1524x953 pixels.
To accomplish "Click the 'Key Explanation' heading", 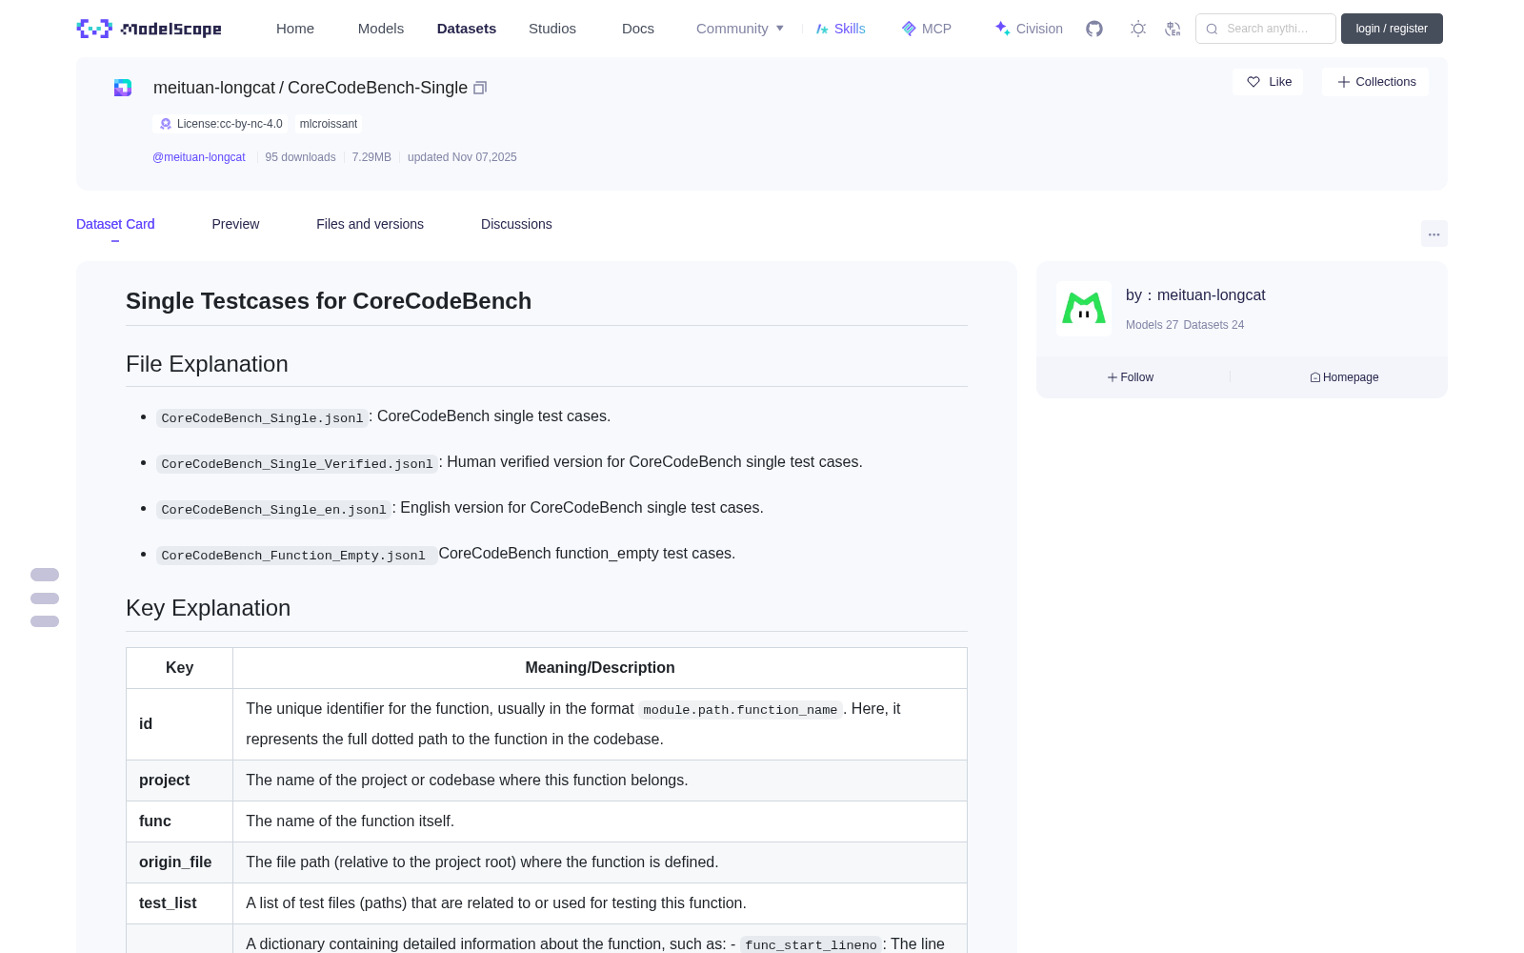I will [209, 608].
